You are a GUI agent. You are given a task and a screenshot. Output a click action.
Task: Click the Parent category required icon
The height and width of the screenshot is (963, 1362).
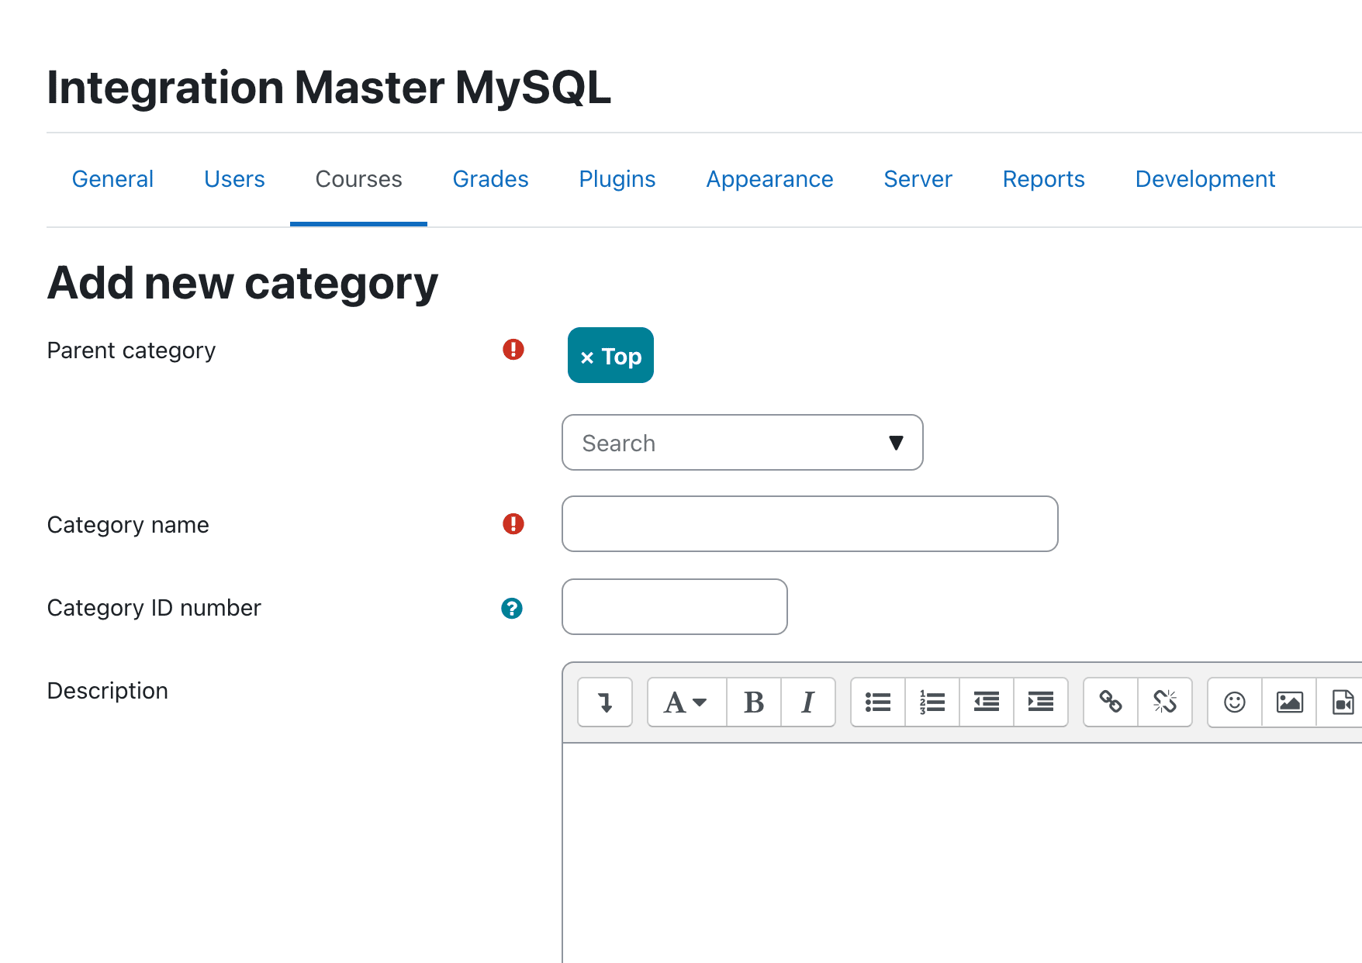coord(513,350)
